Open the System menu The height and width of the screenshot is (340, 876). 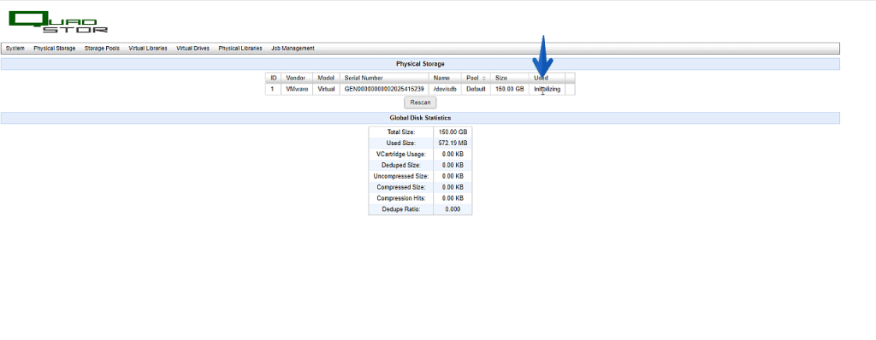(x=15, y=49)
